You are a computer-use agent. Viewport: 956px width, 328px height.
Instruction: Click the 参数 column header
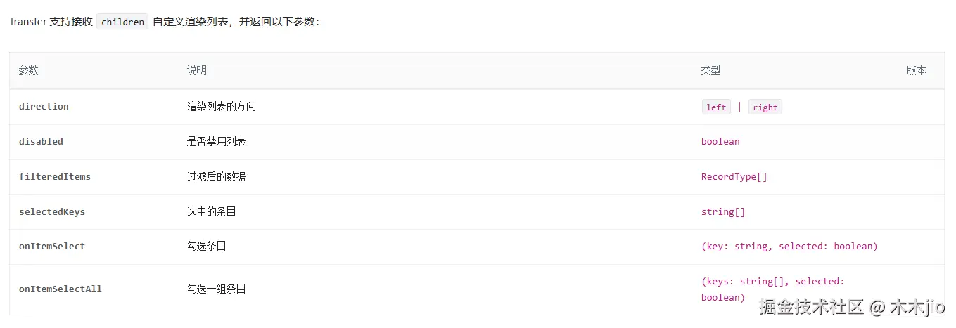(x=29, y=71)
